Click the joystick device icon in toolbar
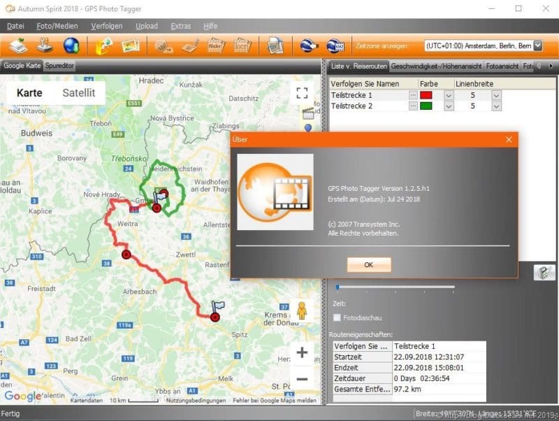The height and width of the screenshot is (421, 559). 45,45
